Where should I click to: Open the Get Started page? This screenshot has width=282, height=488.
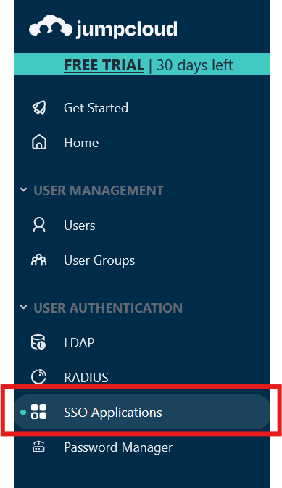(x=96, y=108)
